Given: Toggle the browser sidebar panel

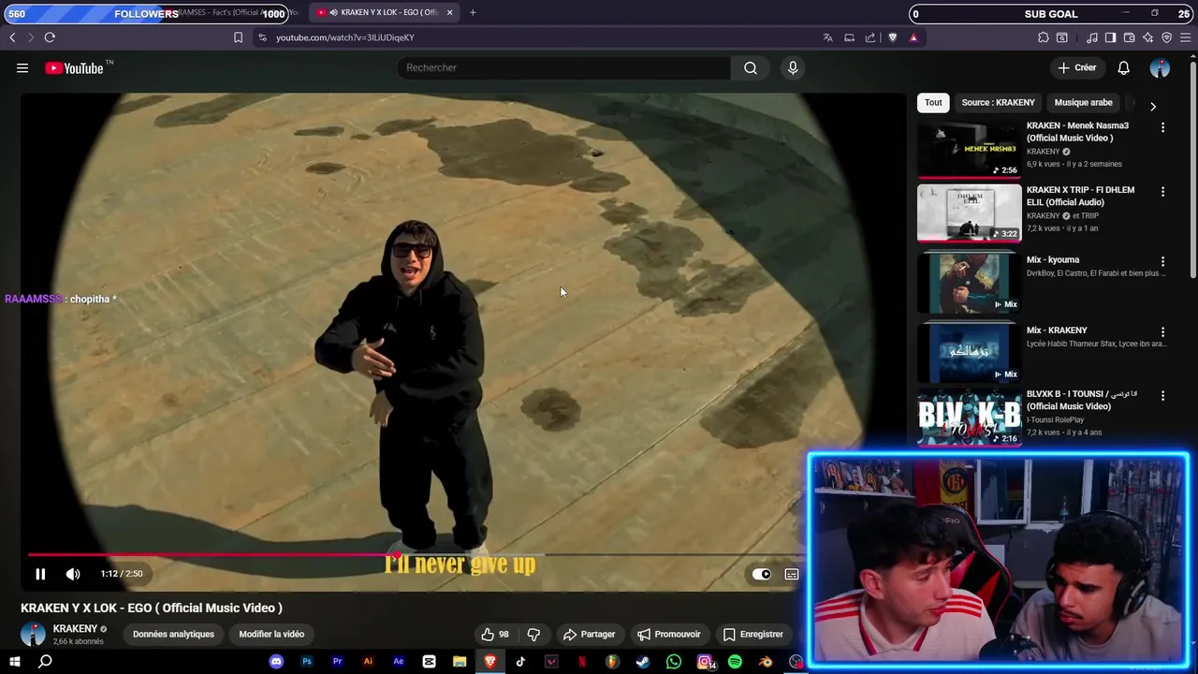Looking at the screenshot, I should (x=1110, y=37).
